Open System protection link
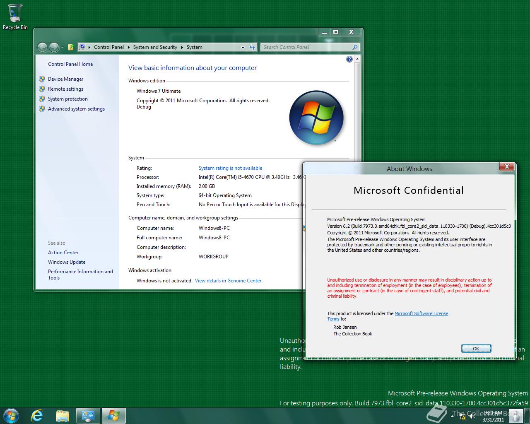 [x=68, y=99]
